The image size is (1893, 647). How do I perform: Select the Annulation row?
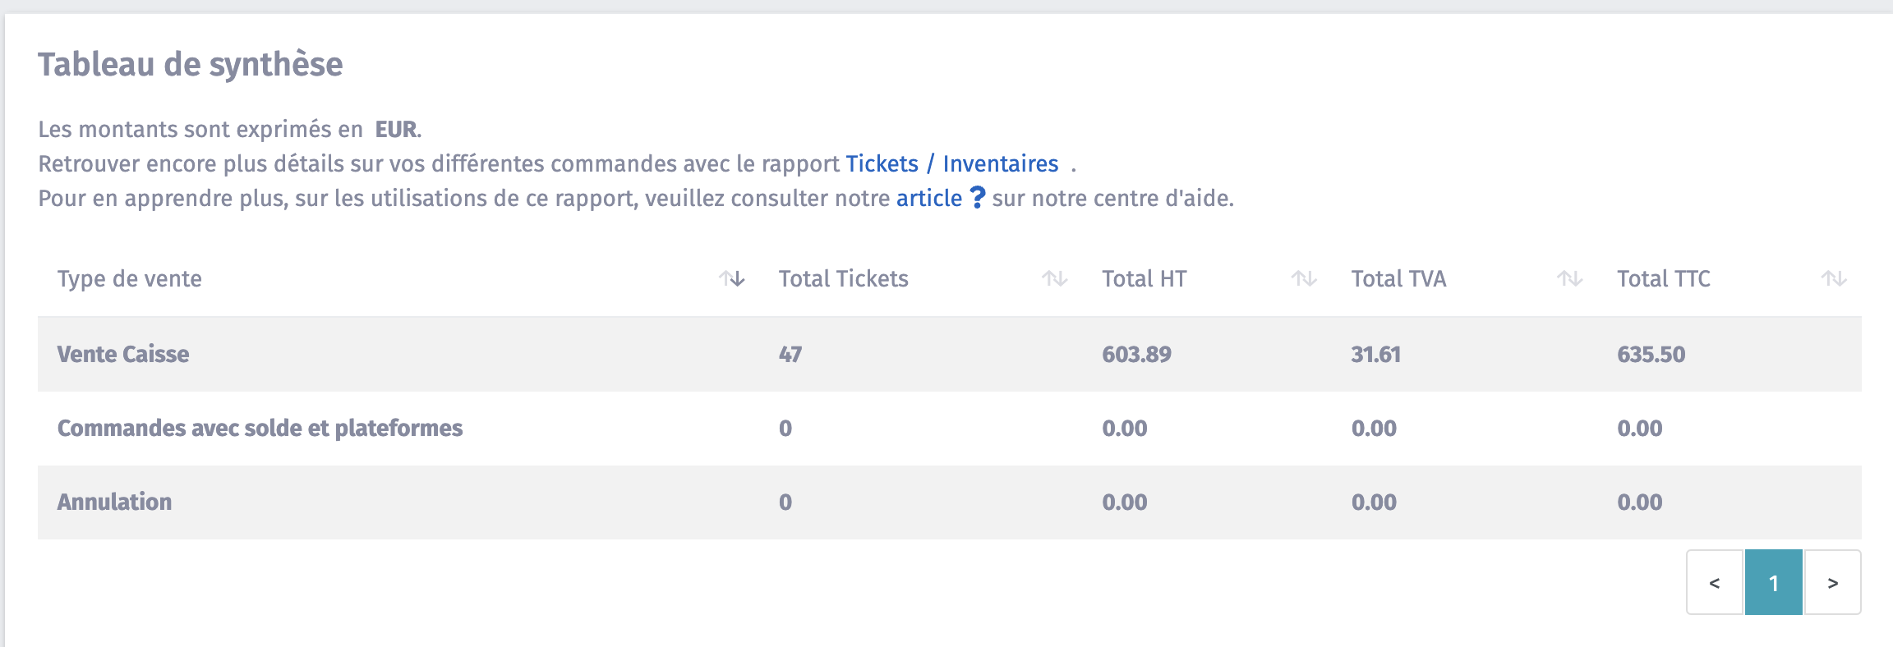950,502
